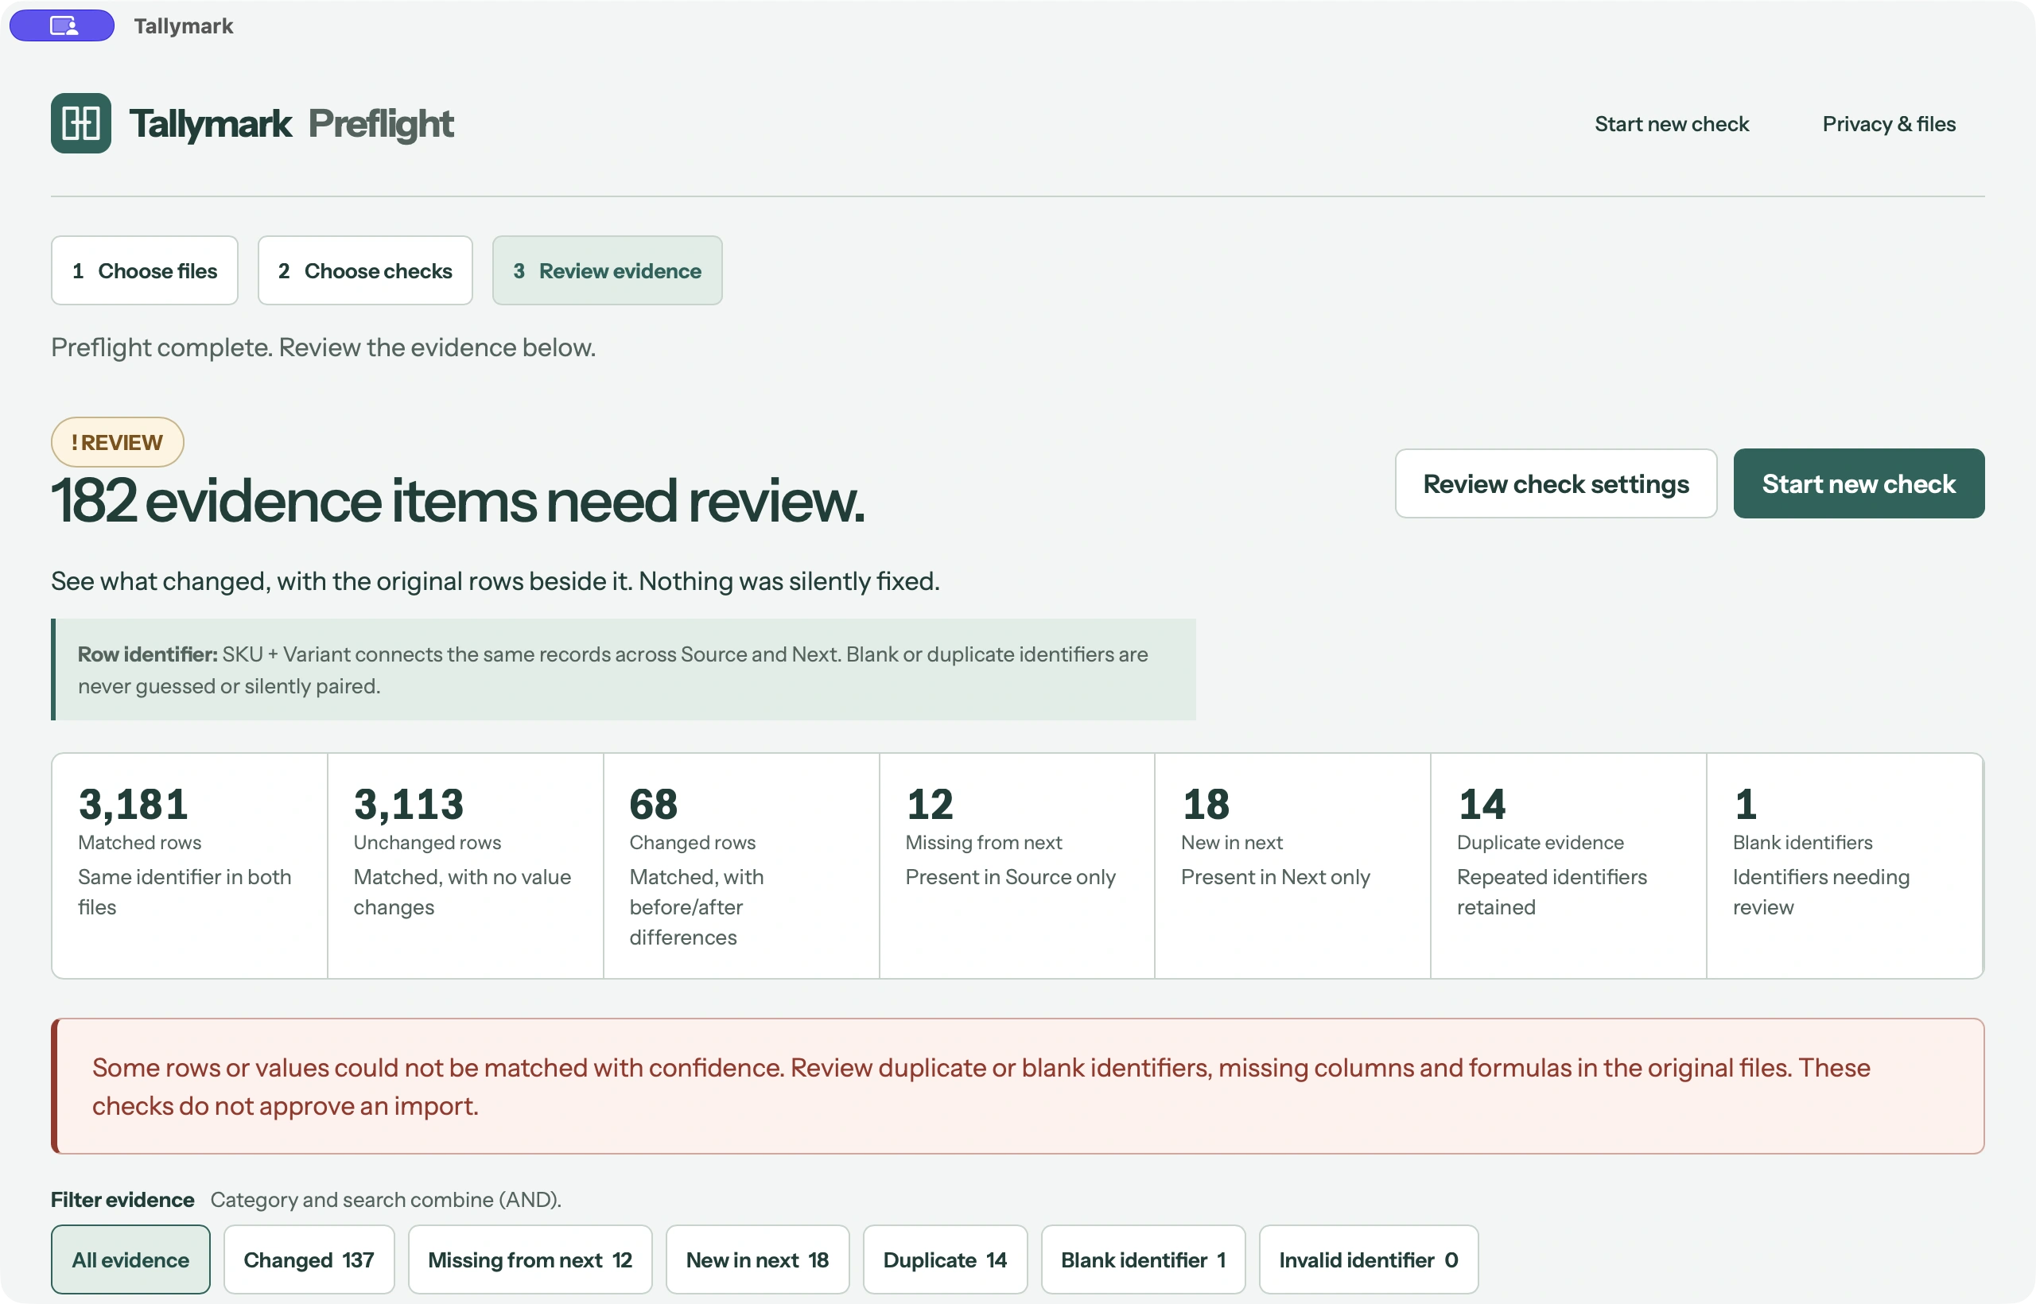Filter by Changed 137
Image resolution: width=2036 pixels, height=1304 pixels.
(x=309, y=1259)
